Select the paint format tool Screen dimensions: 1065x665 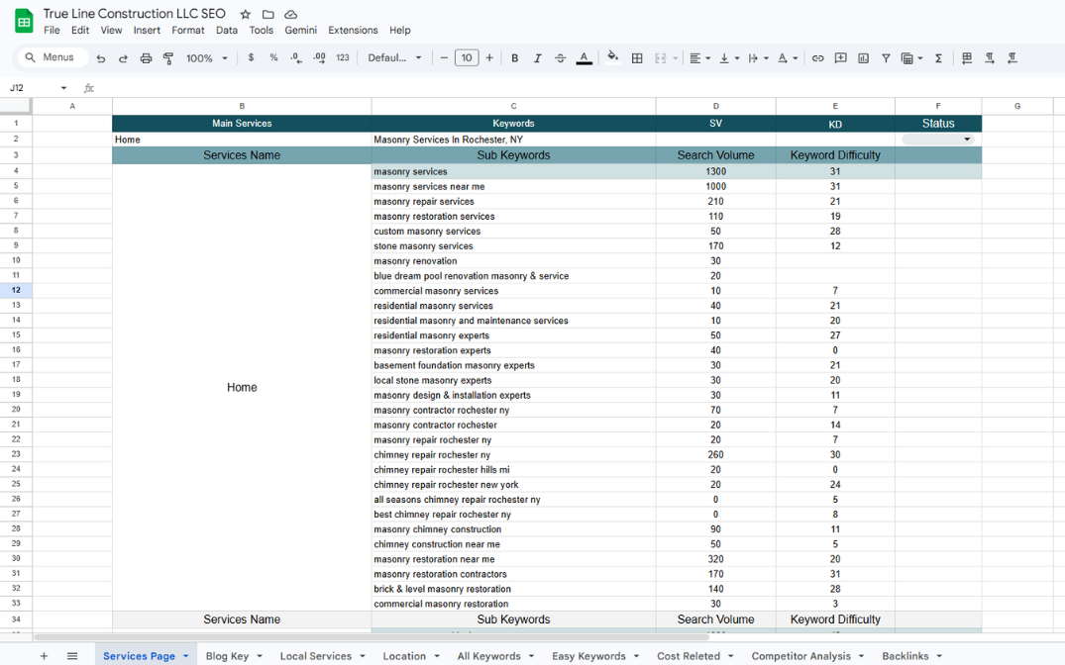(x=168, y=58)
